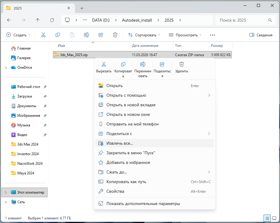Screen dimensions: 280x223
Task: Switch to details list view in status bar
Action: (267, 218)
